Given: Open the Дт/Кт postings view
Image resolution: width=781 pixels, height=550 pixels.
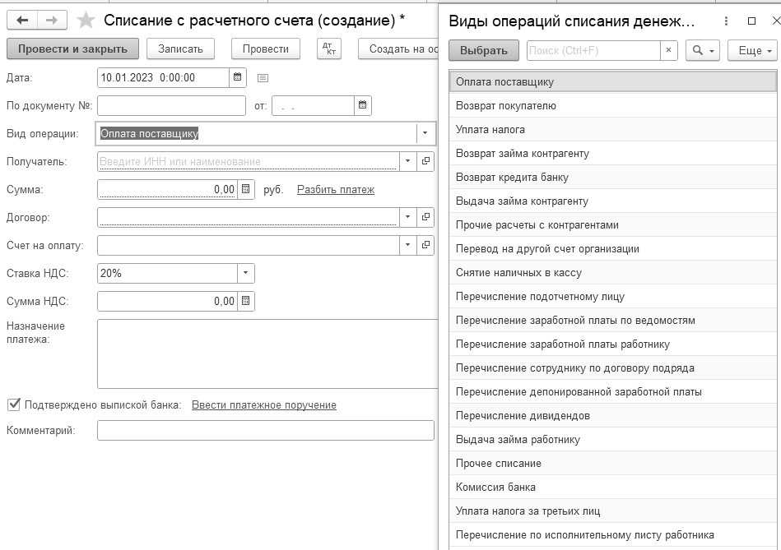Looking at the screenshot, I should [329, 49].
